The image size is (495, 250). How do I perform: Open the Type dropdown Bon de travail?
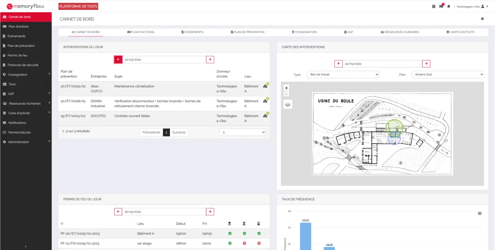coord(343,74)
